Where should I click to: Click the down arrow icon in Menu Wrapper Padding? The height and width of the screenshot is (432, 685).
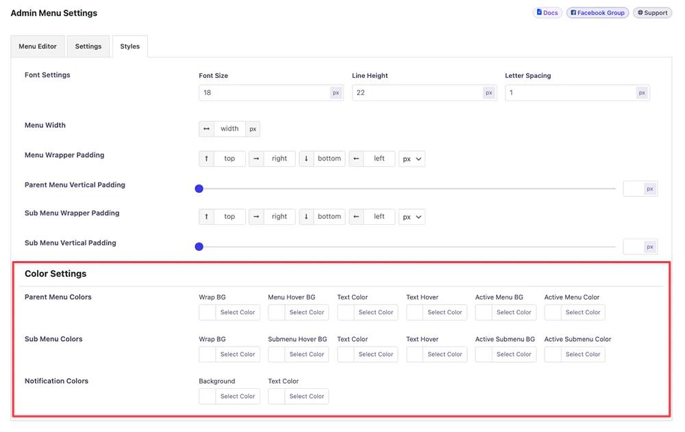pos(306,159)
